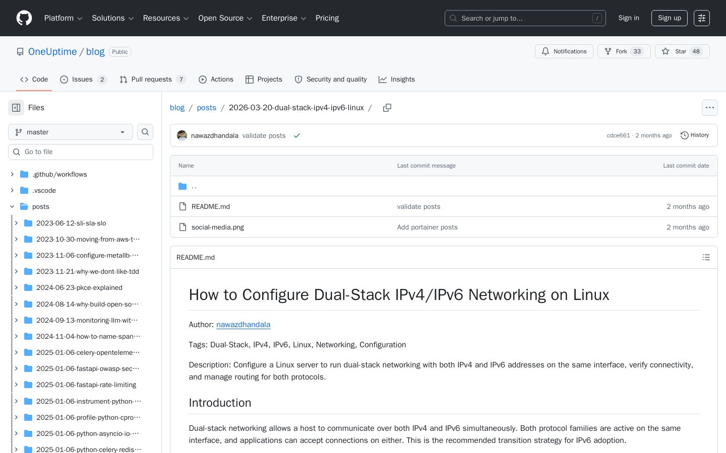The height and width of the screenshot is (453, 726).
Task: Expand the .vscode tree chevron
Action: tap(12, 190)
